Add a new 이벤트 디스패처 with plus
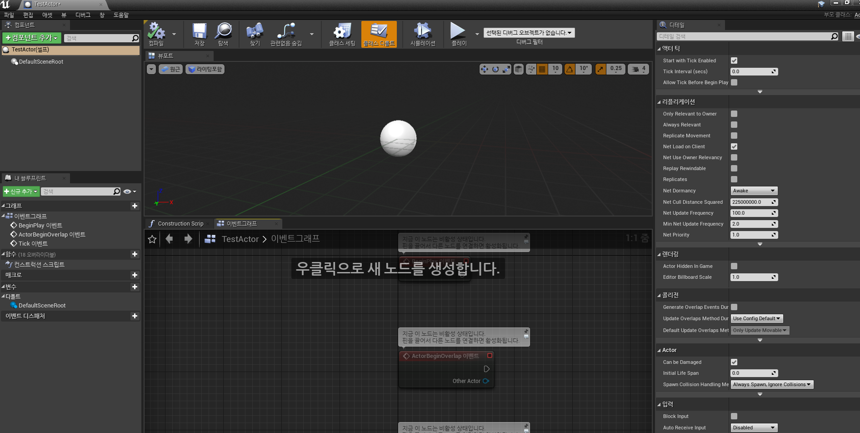 135,316
